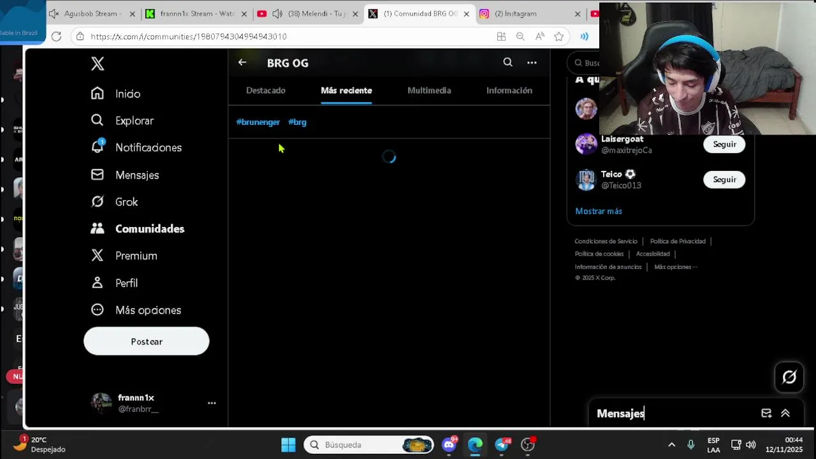The width and height of the screenshot is (816, 459).
Task: Click the taskbar microphone icon
Action: 690,444
